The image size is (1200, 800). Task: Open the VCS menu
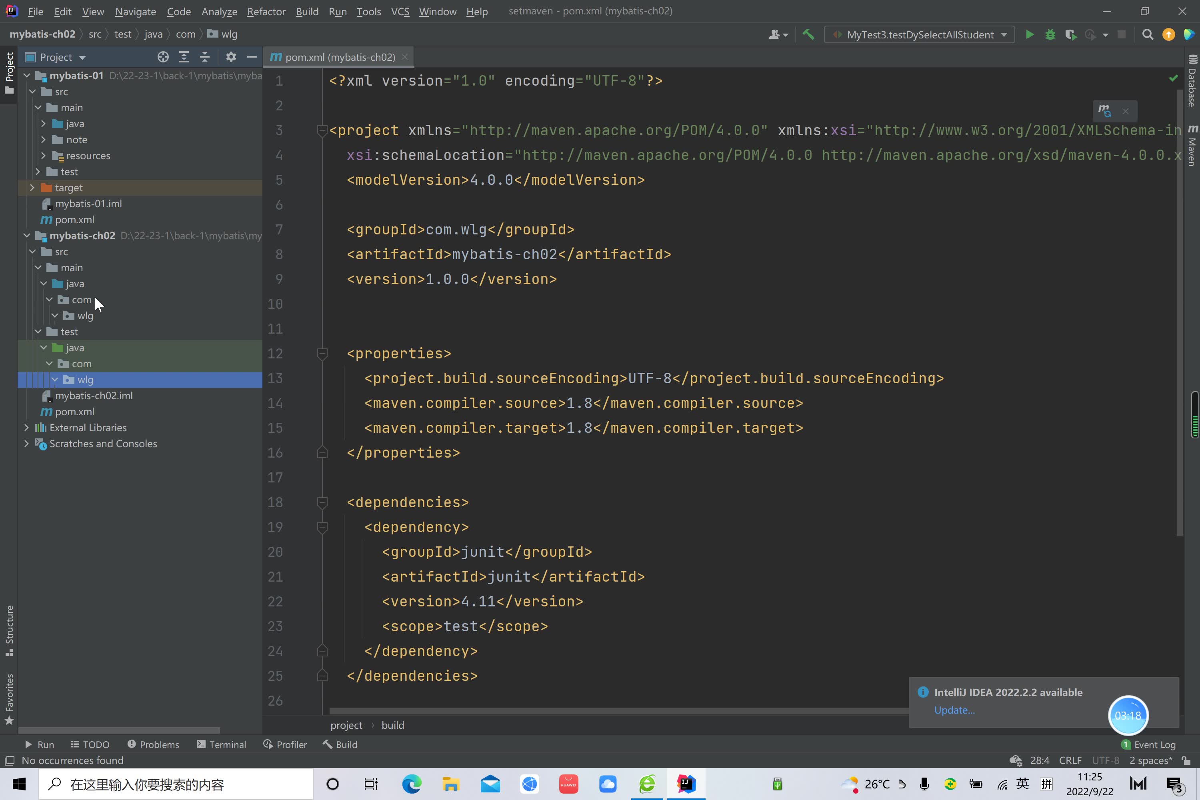tap(400, 11)
